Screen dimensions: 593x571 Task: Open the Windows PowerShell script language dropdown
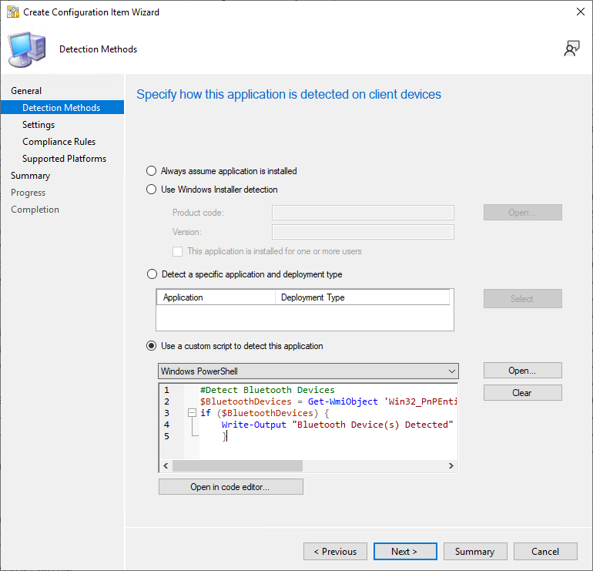click(x=308, y=371)
